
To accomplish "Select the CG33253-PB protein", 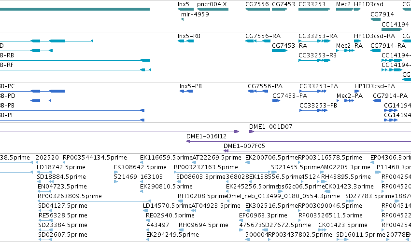I will 313,110.
